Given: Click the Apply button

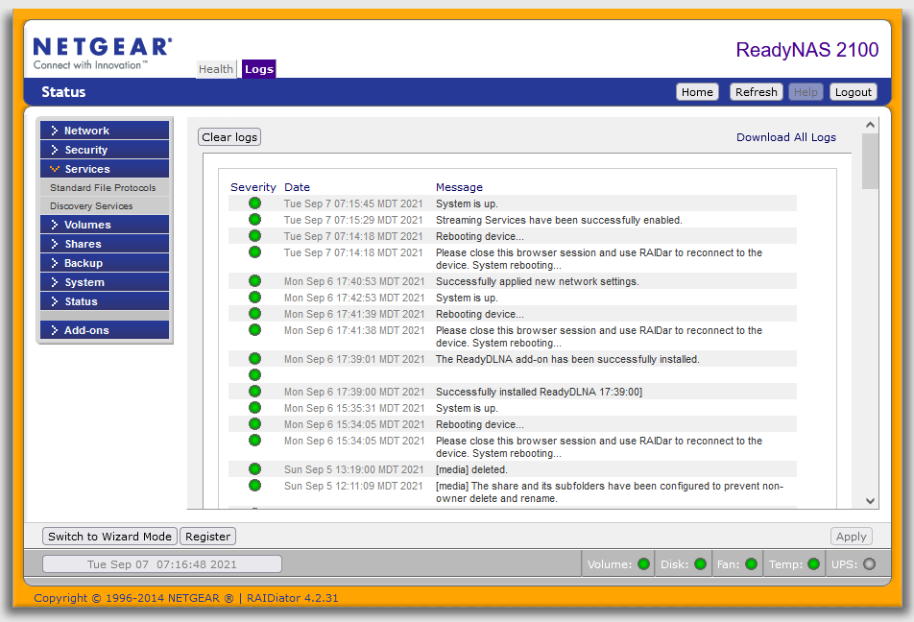Looking at the screenshot, I should point(851,537).
